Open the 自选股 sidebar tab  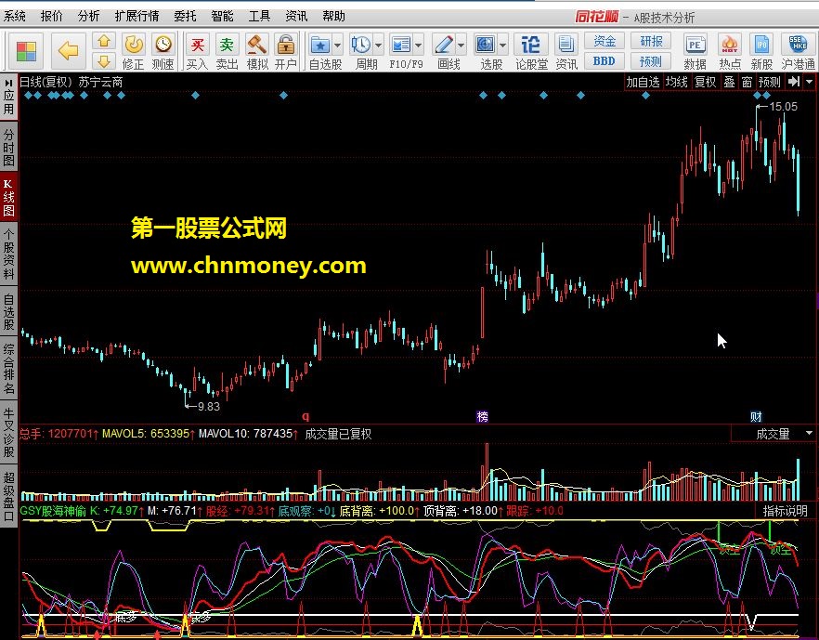pos(9,312)
